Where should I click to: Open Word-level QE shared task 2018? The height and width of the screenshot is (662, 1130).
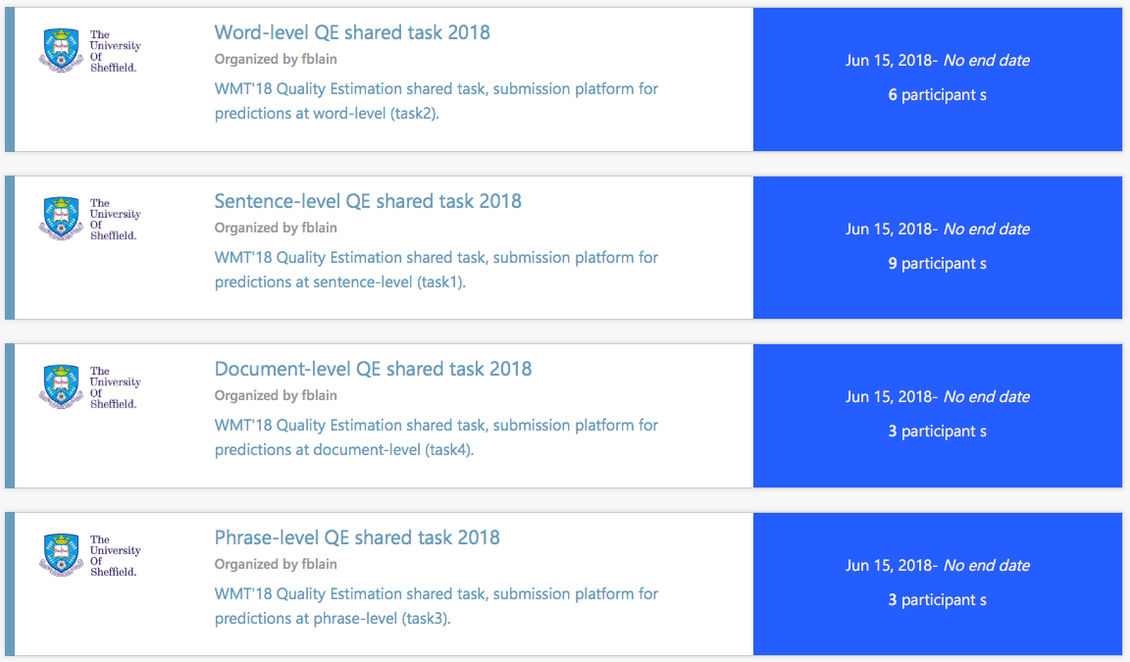click(x=352, y=32)
